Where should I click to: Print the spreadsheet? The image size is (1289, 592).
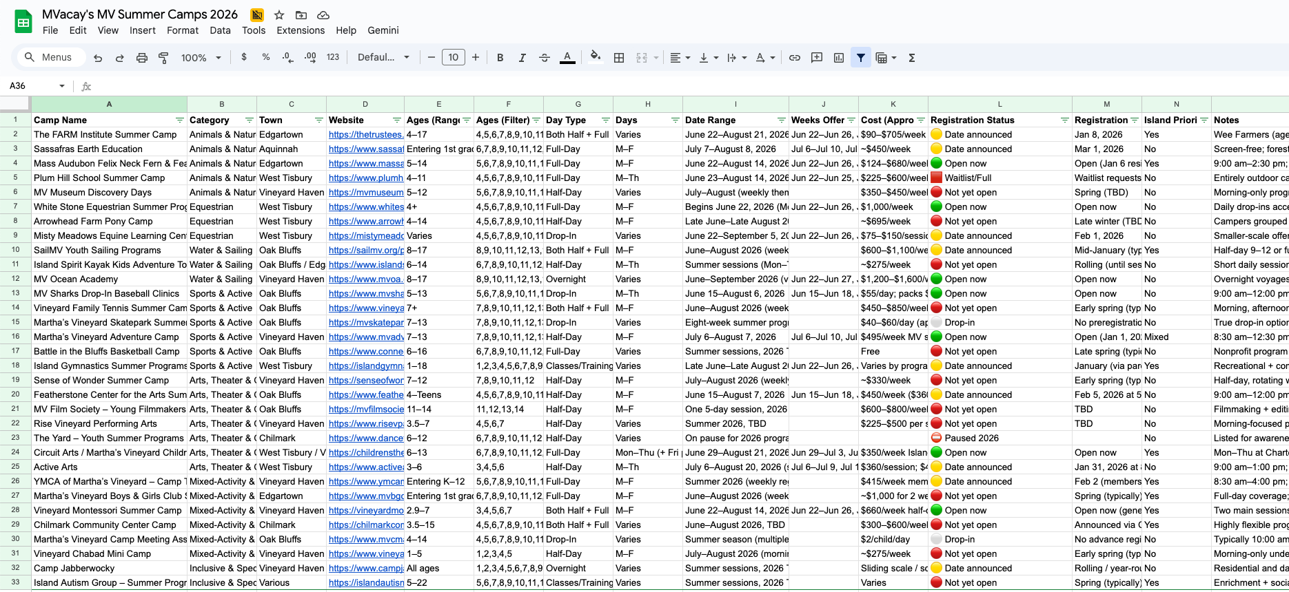coord(141,58)
